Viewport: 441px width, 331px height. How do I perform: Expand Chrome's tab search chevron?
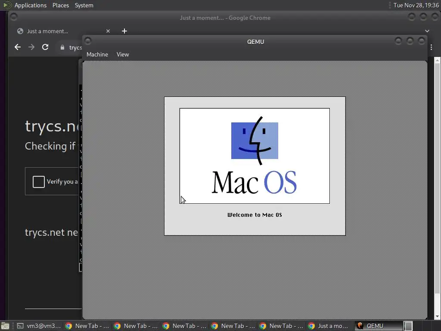click(x=427, y=31)
